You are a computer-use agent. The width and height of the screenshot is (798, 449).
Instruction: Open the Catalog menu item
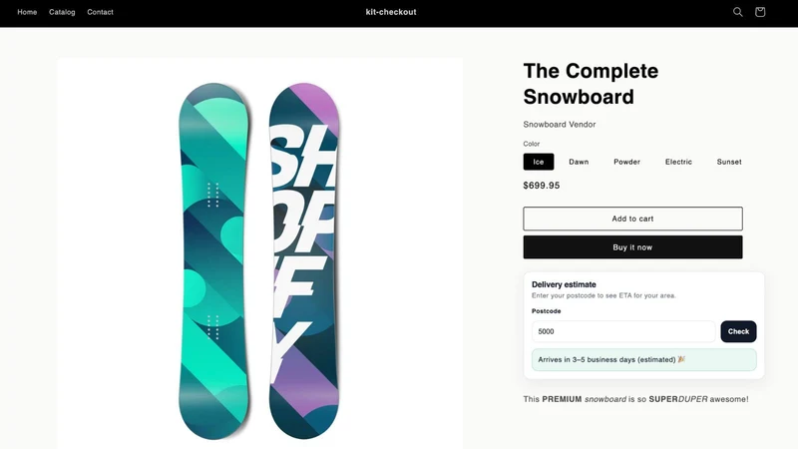point(62,12)
